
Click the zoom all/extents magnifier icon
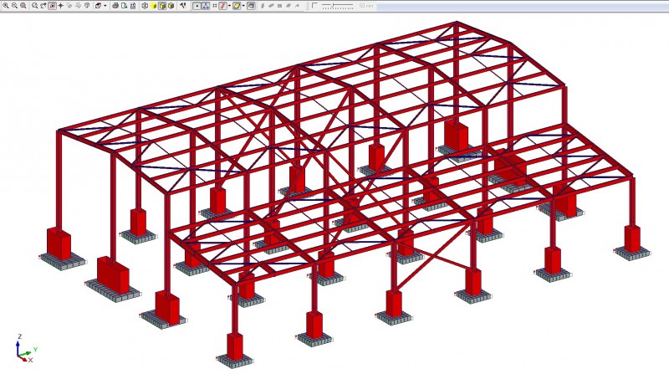tap(23, 6)
